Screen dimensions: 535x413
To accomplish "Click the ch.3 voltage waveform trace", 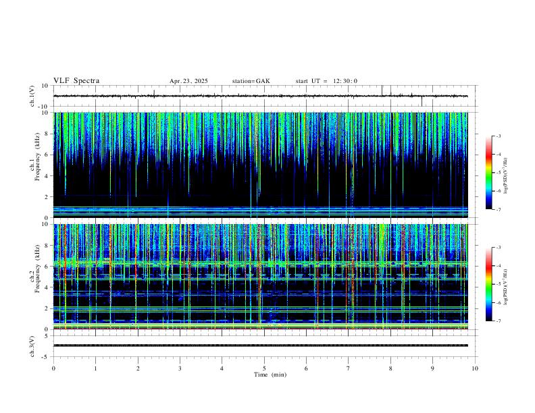I will click(x=260, y=346).
